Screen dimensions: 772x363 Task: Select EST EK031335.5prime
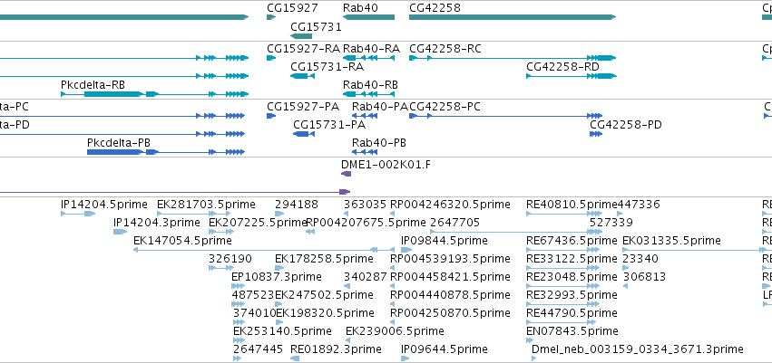tap(671, 241)
